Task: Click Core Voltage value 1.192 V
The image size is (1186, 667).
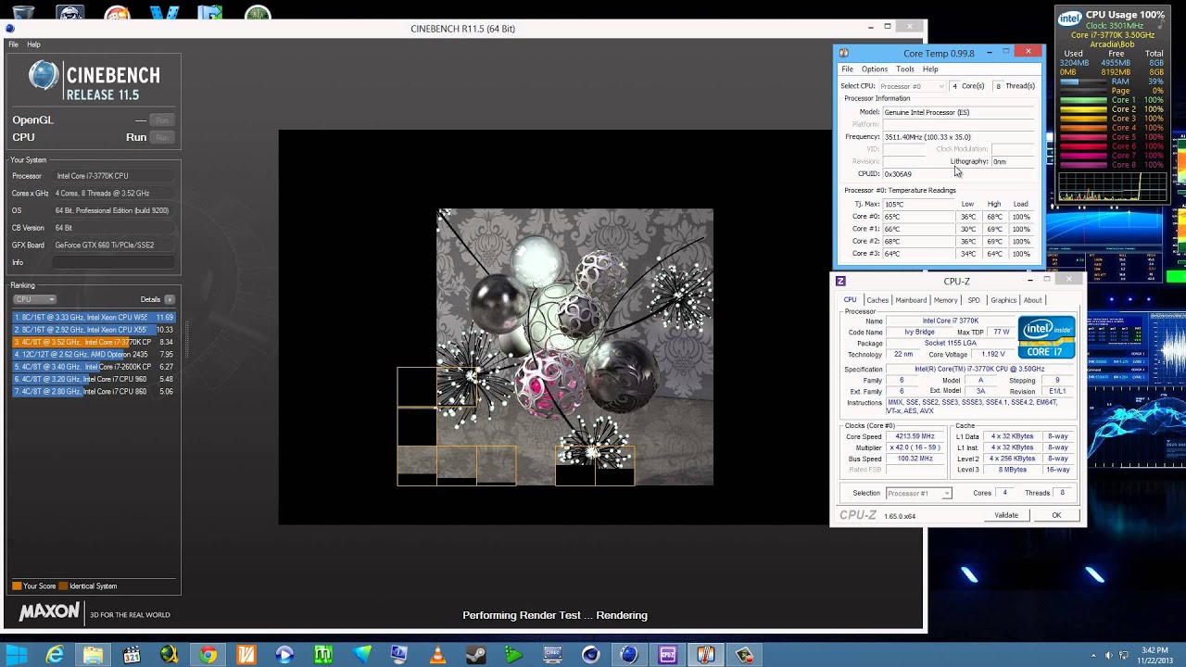Action: click(993, 354)
